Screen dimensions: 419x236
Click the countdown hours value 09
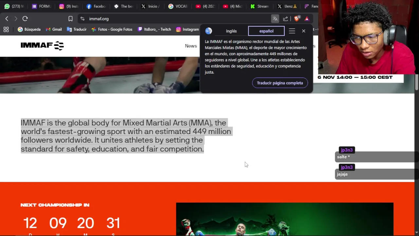[58, 223]
